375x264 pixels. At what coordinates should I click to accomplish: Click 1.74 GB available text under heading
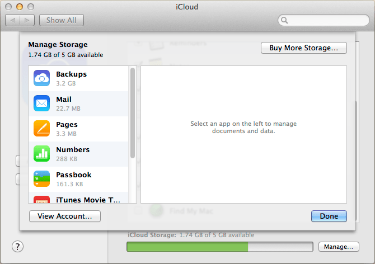[x=65, y=55]
